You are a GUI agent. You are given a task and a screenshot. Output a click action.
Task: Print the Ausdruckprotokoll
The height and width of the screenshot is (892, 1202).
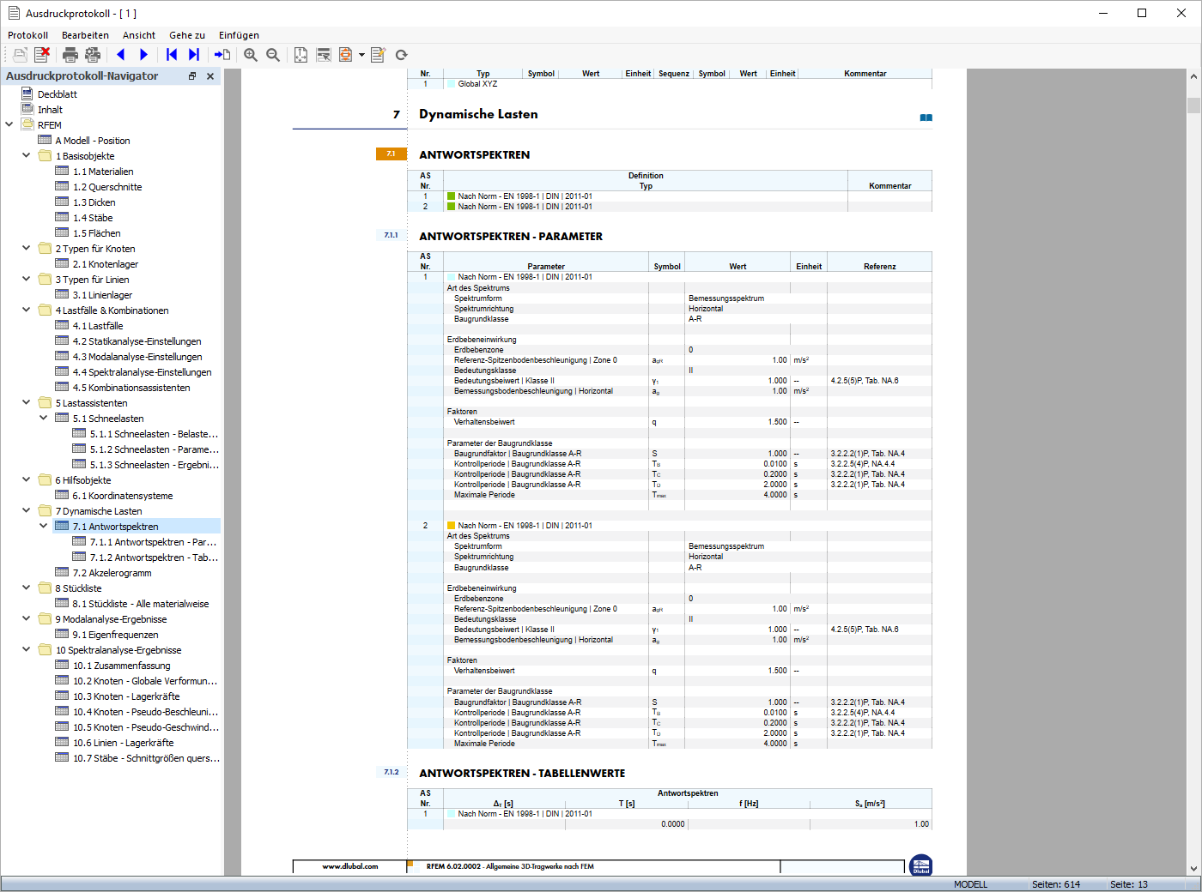pyautogui.click(x=68, y=54)
